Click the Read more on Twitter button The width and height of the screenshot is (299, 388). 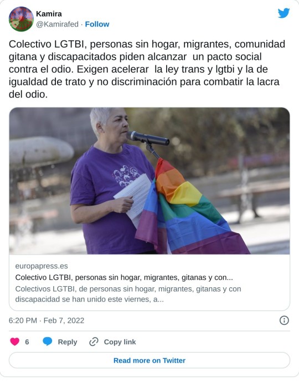[149, 360]
